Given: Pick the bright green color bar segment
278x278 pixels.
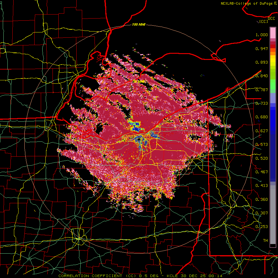Looking at the screenshot, I should click(x=273, y=84).
